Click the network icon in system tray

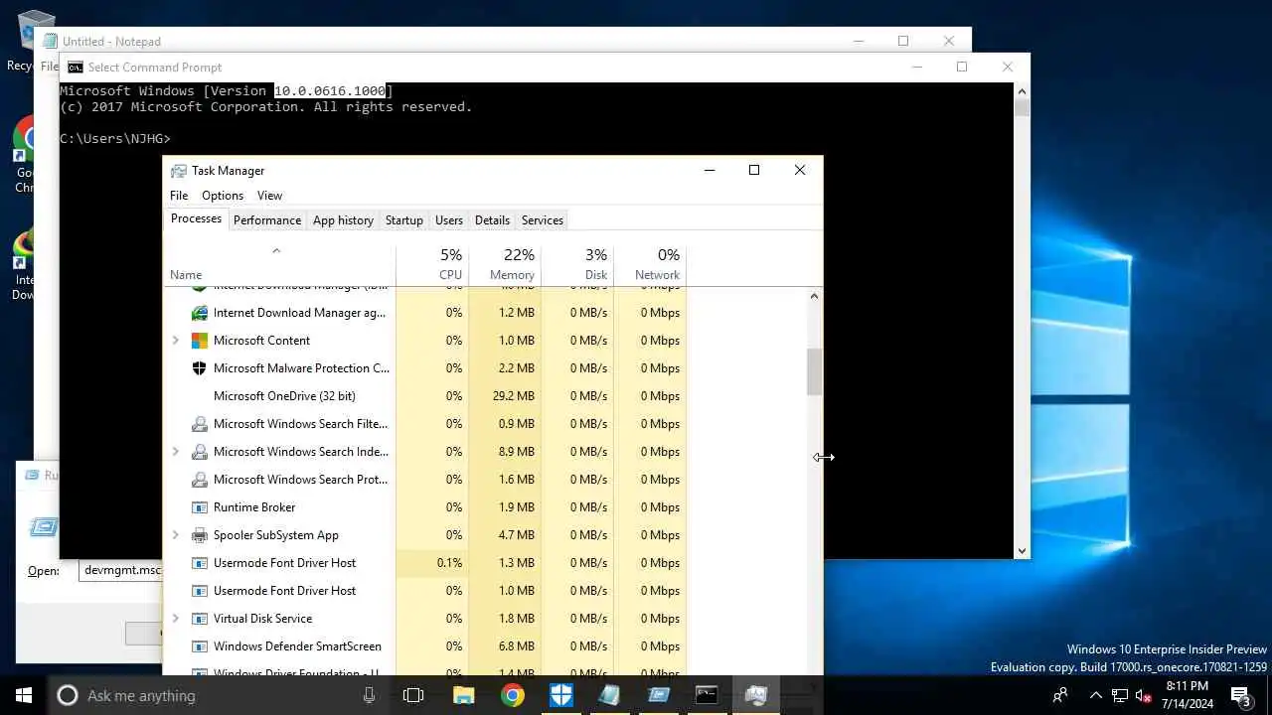coord(1120,695)
